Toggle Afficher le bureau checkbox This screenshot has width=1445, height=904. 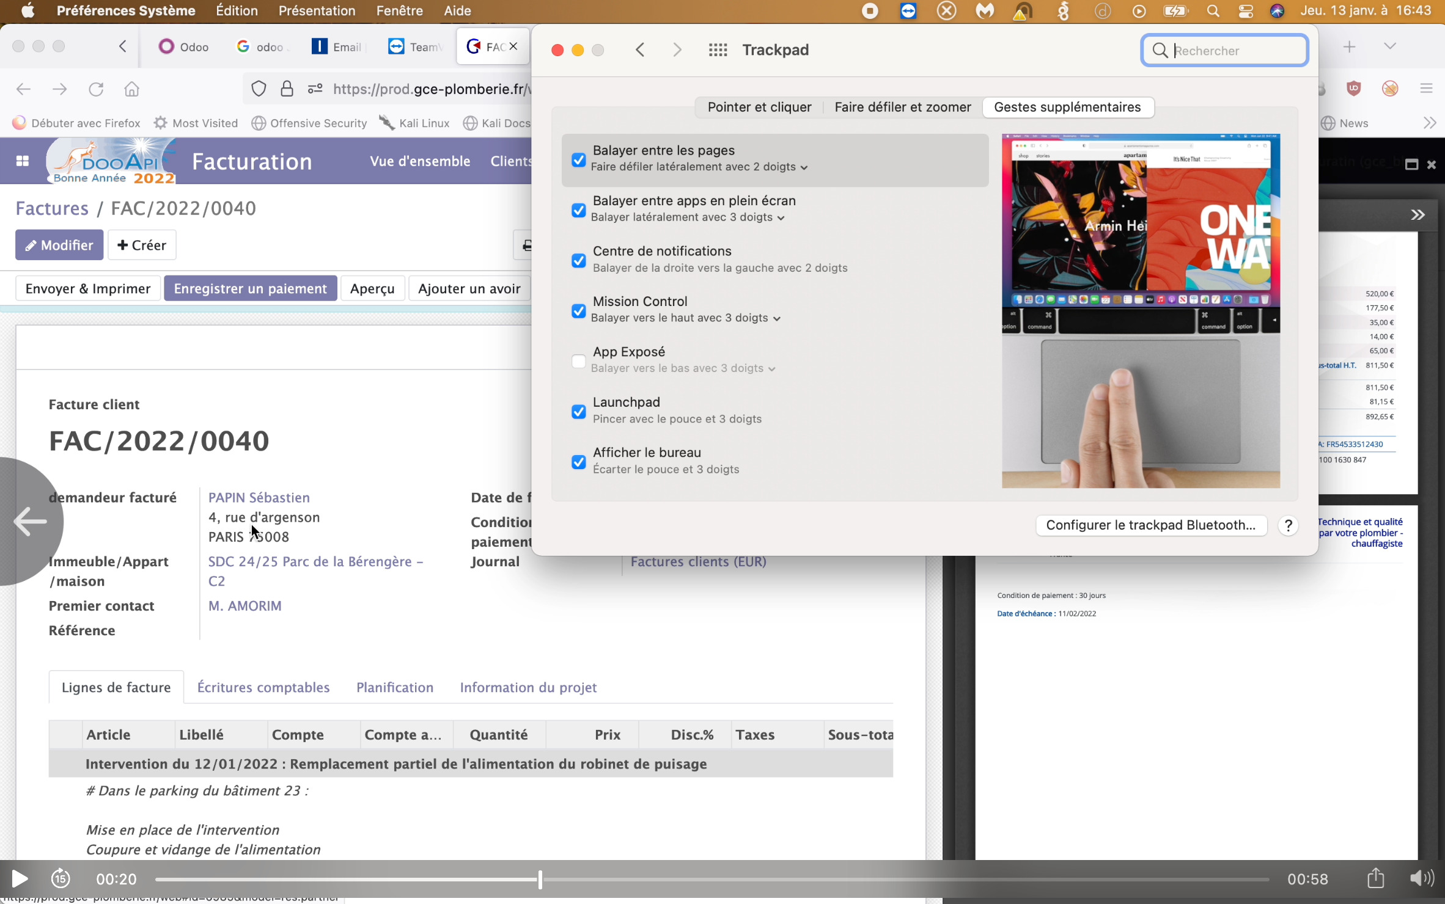pyautogui.click(x=578, y=462)
